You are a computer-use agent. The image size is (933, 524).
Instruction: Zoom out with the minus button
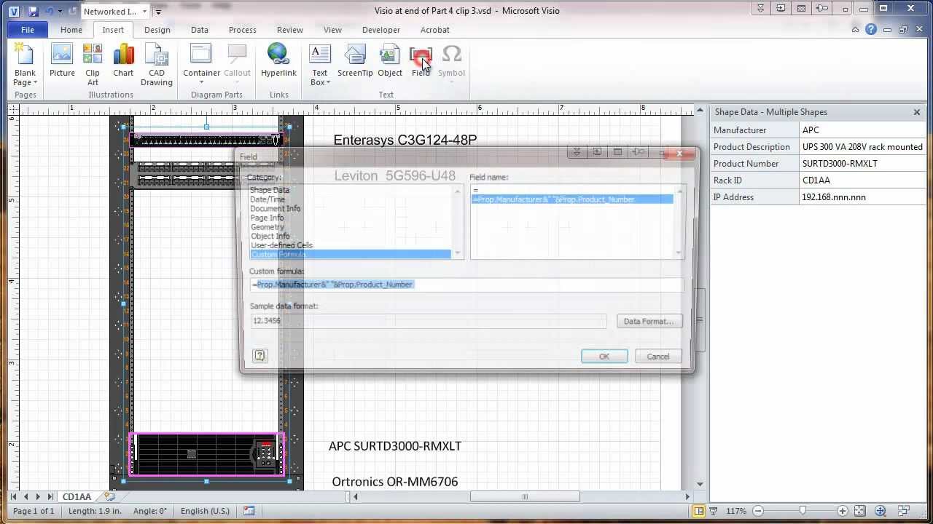click(758, 511)
